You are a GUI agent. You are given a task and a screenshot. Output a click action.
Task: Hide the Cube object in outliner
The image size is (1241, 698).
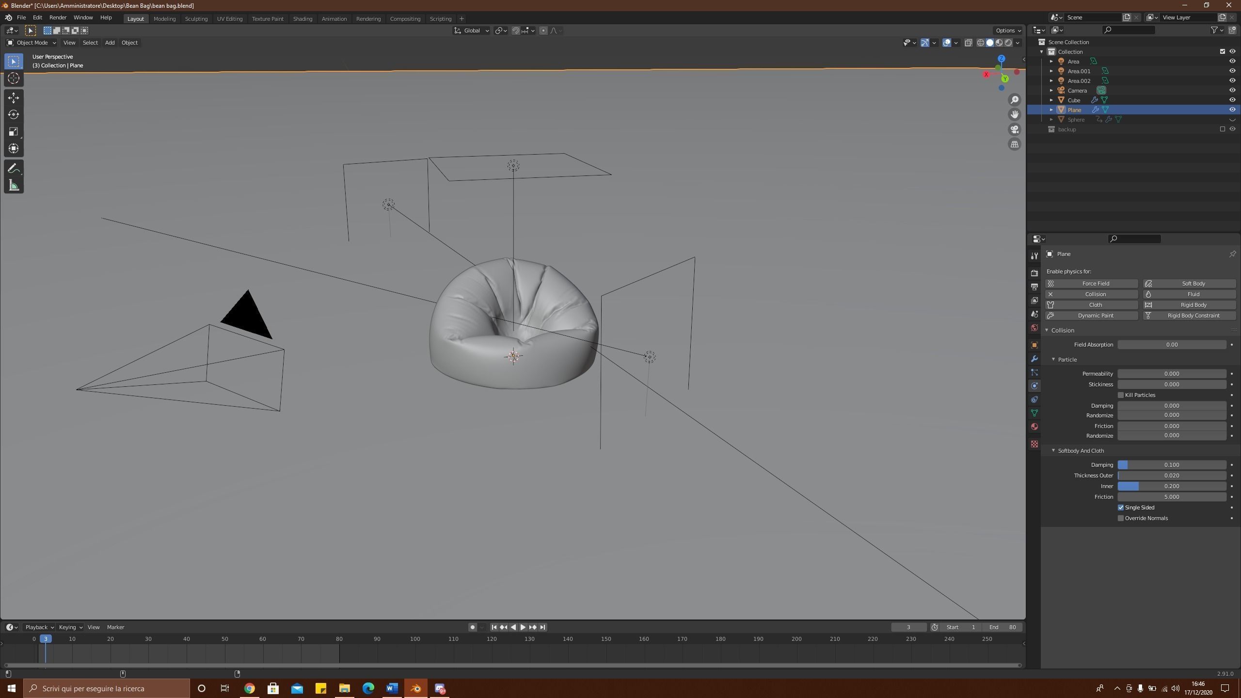point(1232,100)
